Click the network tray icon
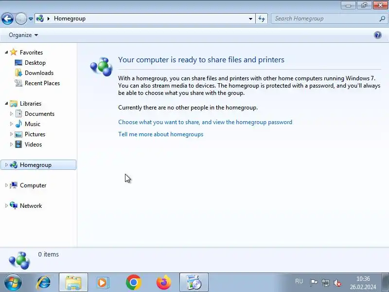The width and height of the screenshot is (389, 292). (326, 283)
